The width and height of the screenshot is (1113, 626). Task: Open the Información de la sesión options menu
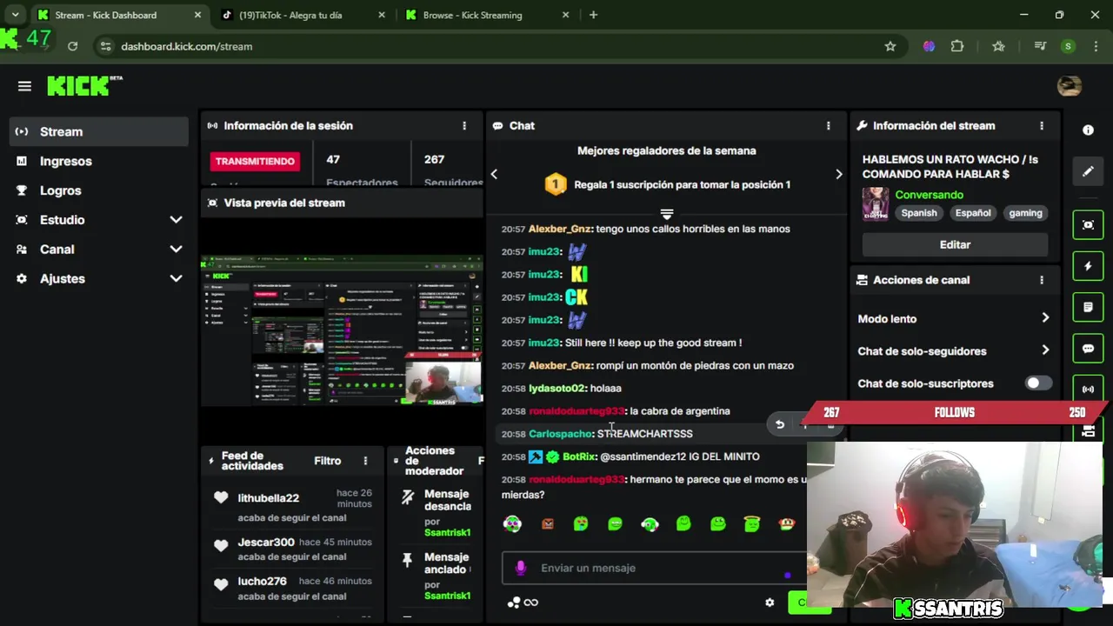464,126
